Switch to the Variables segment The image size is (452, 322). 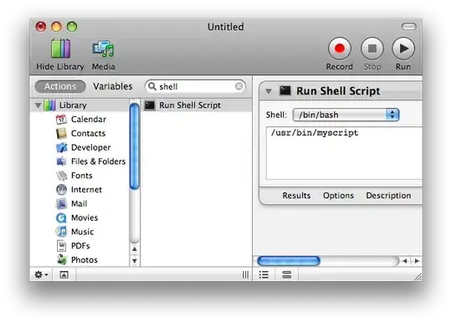point(113,86)
